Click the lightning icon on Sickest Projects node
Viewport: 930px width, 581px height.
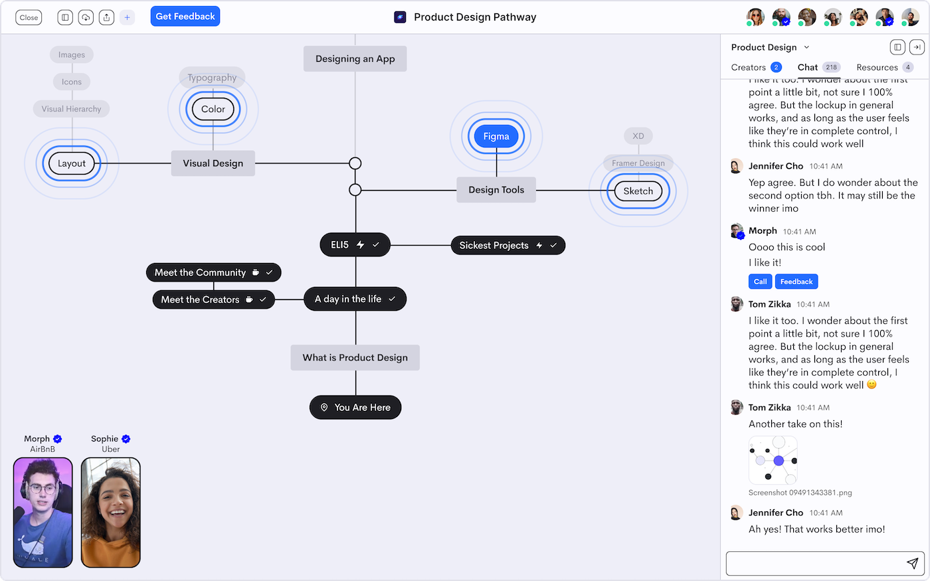click(539, 246)
